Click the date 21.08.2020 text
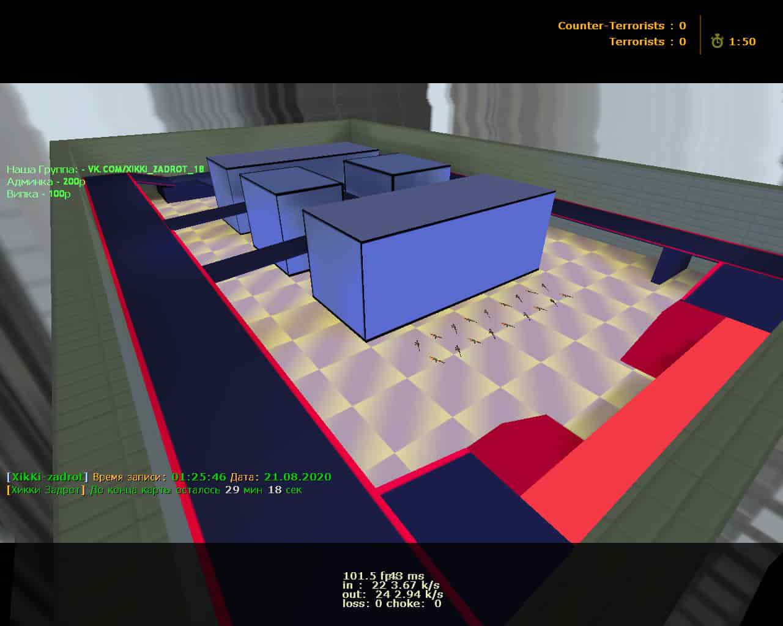The width and height of the screenshot is (783, 626). (298, 477)
